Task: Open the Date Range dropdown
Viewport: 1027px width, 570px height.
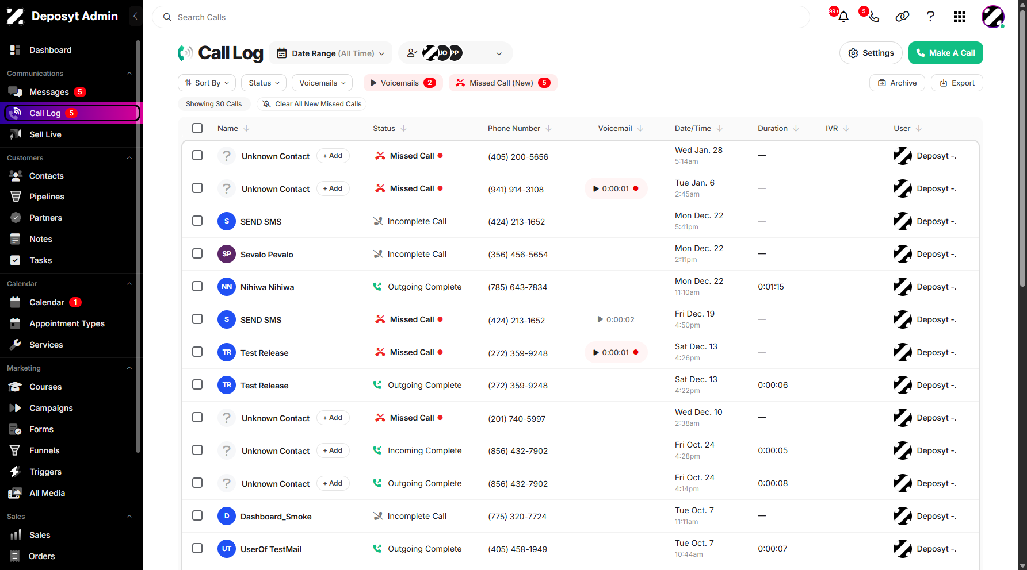Action: pos(331,53)
